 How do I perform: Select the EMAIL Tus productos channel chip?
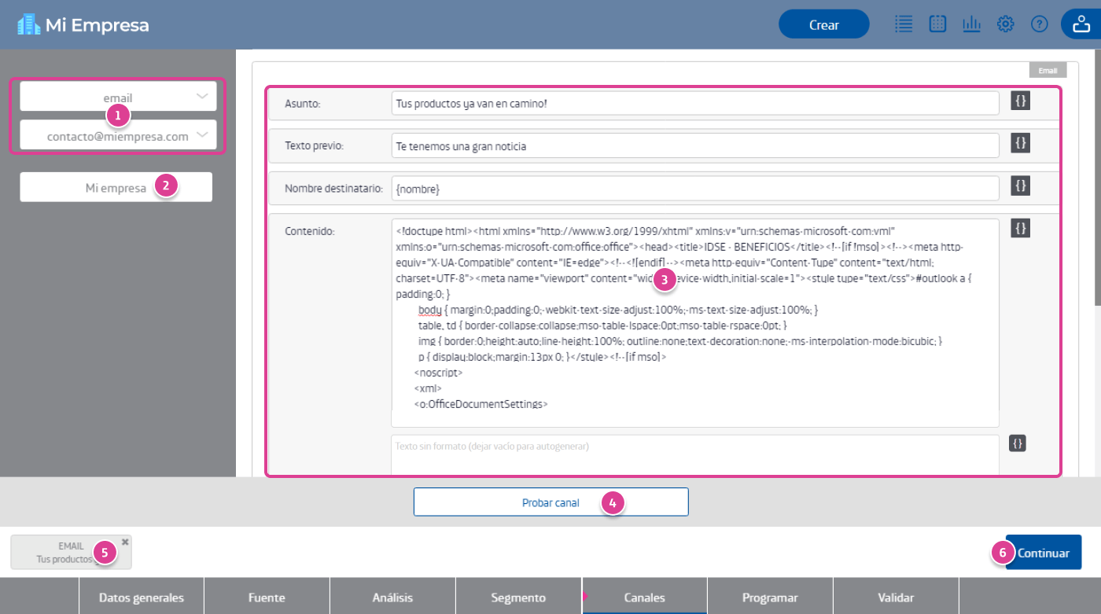pos(71,552)
